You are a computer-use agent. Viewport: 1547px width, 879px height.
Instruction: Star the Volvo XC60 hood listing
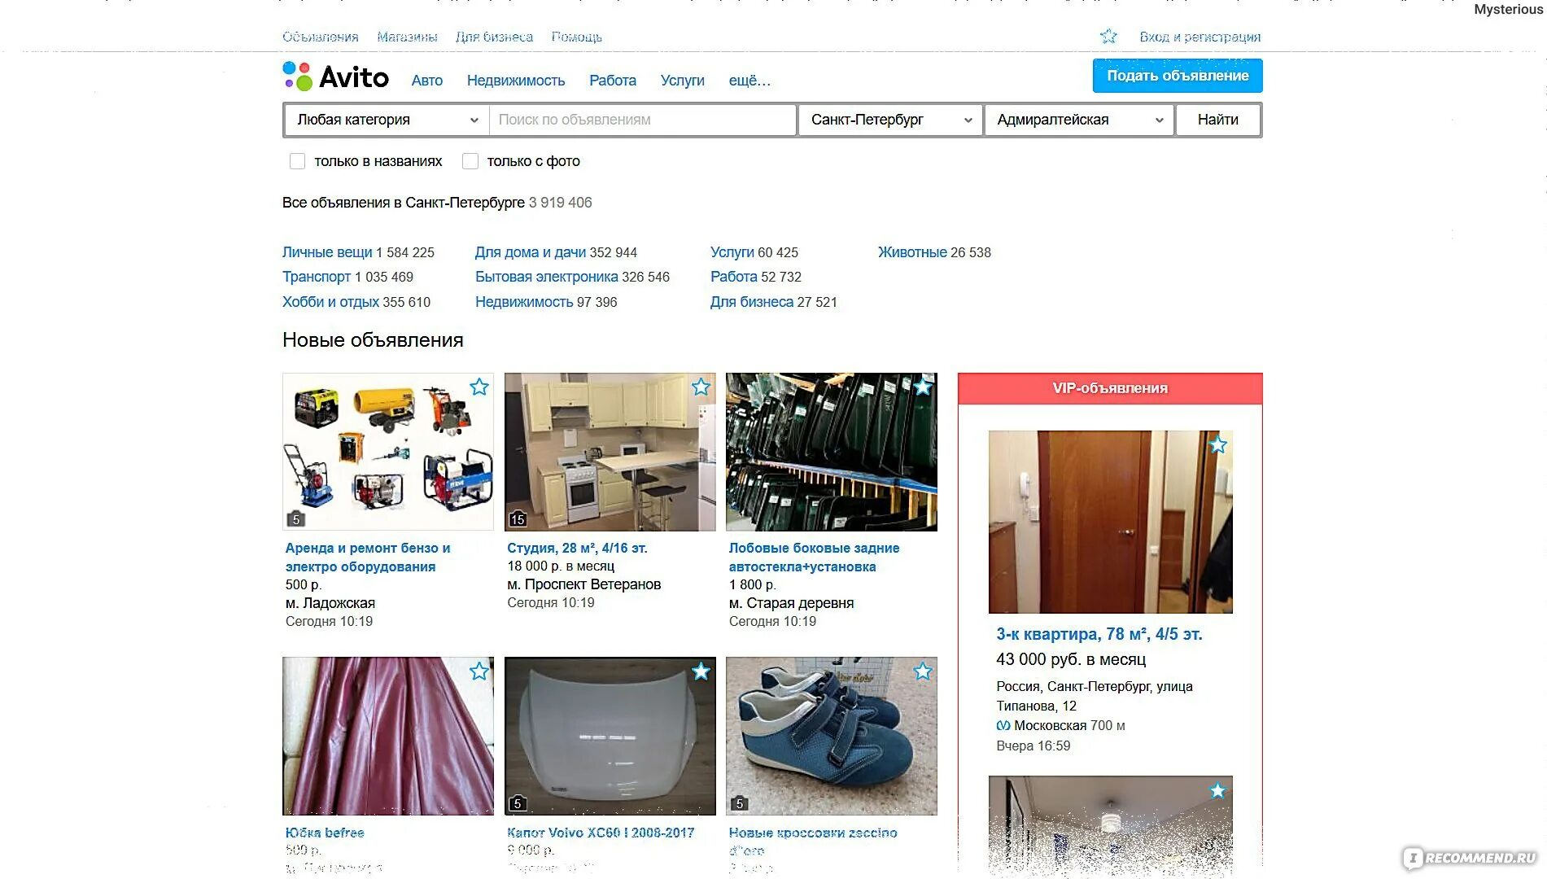701,671
